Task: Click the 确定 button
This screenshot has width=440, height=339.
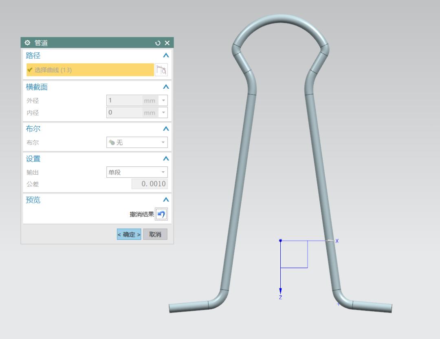Action: coord(129,234)
